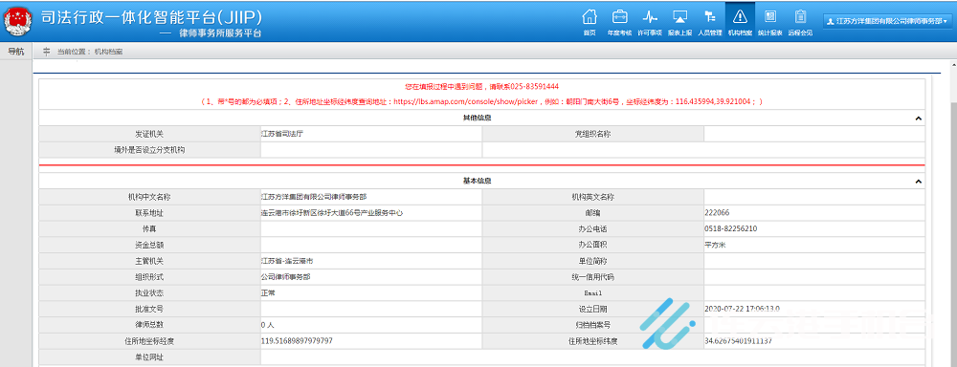Collapse the 基本信息 section
Image resolution: width=957 pixels, height=367 pixels.
coord(918,182)
